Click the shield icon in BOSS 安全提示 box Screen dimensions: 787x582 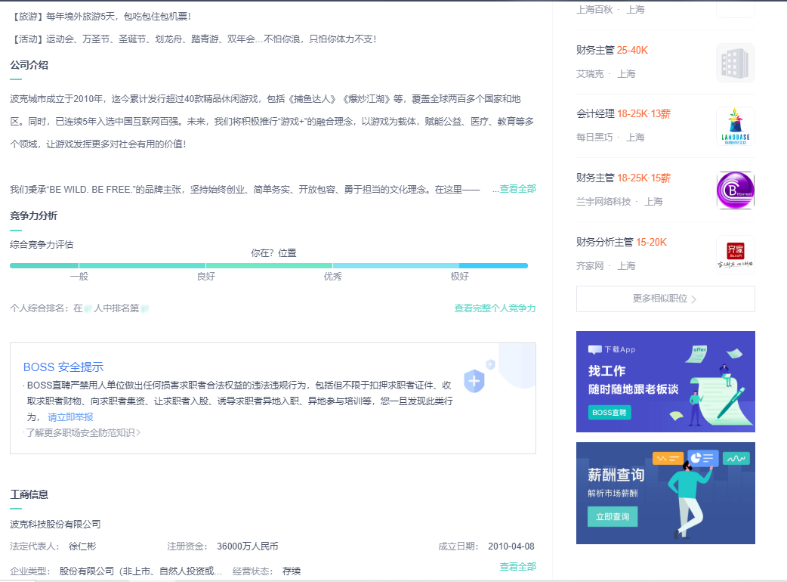pyautogui.click(x=474, y=382)
